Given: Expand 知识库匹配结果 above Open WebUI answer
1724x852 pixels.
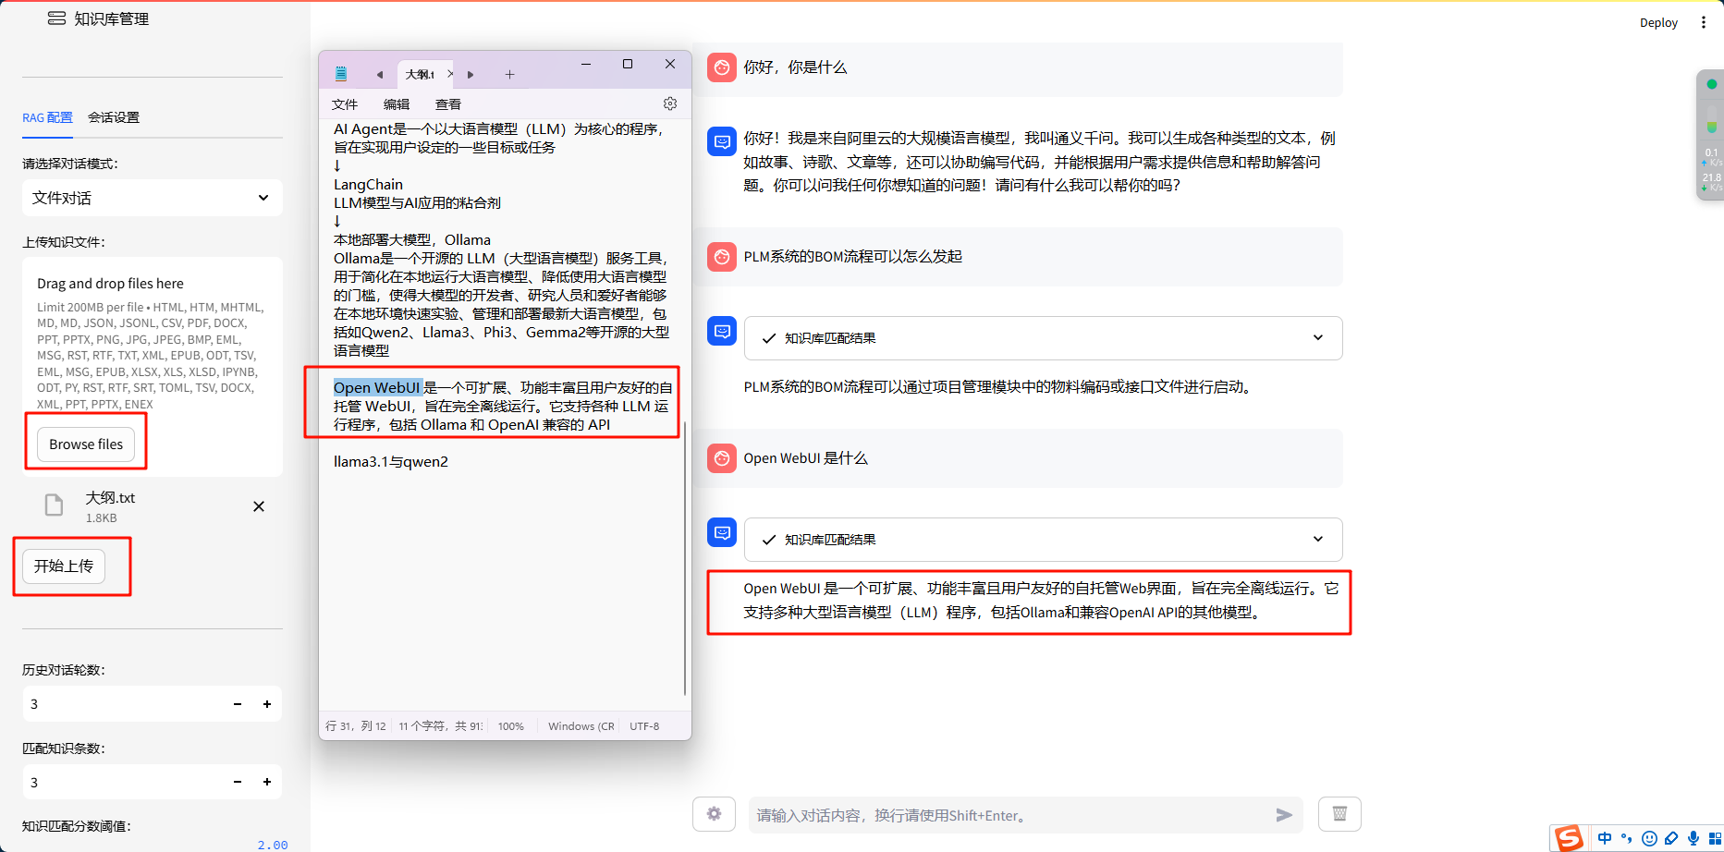Looking at the screenshot, I should [1043, 540].
